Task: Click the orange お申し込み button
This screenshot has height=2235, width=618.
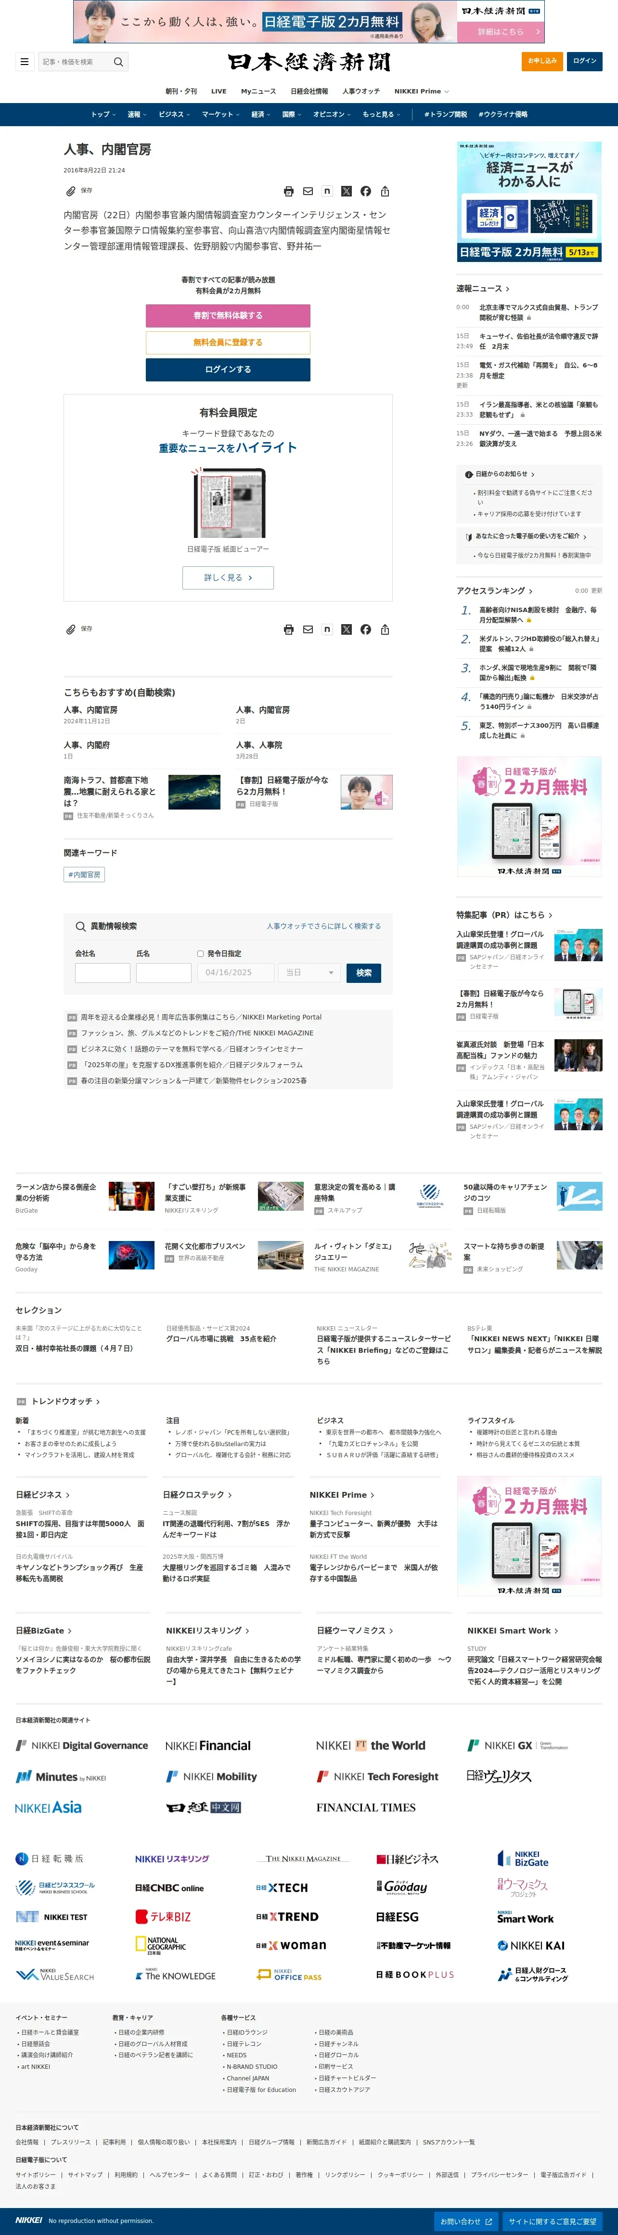Action: click(542, 61)
